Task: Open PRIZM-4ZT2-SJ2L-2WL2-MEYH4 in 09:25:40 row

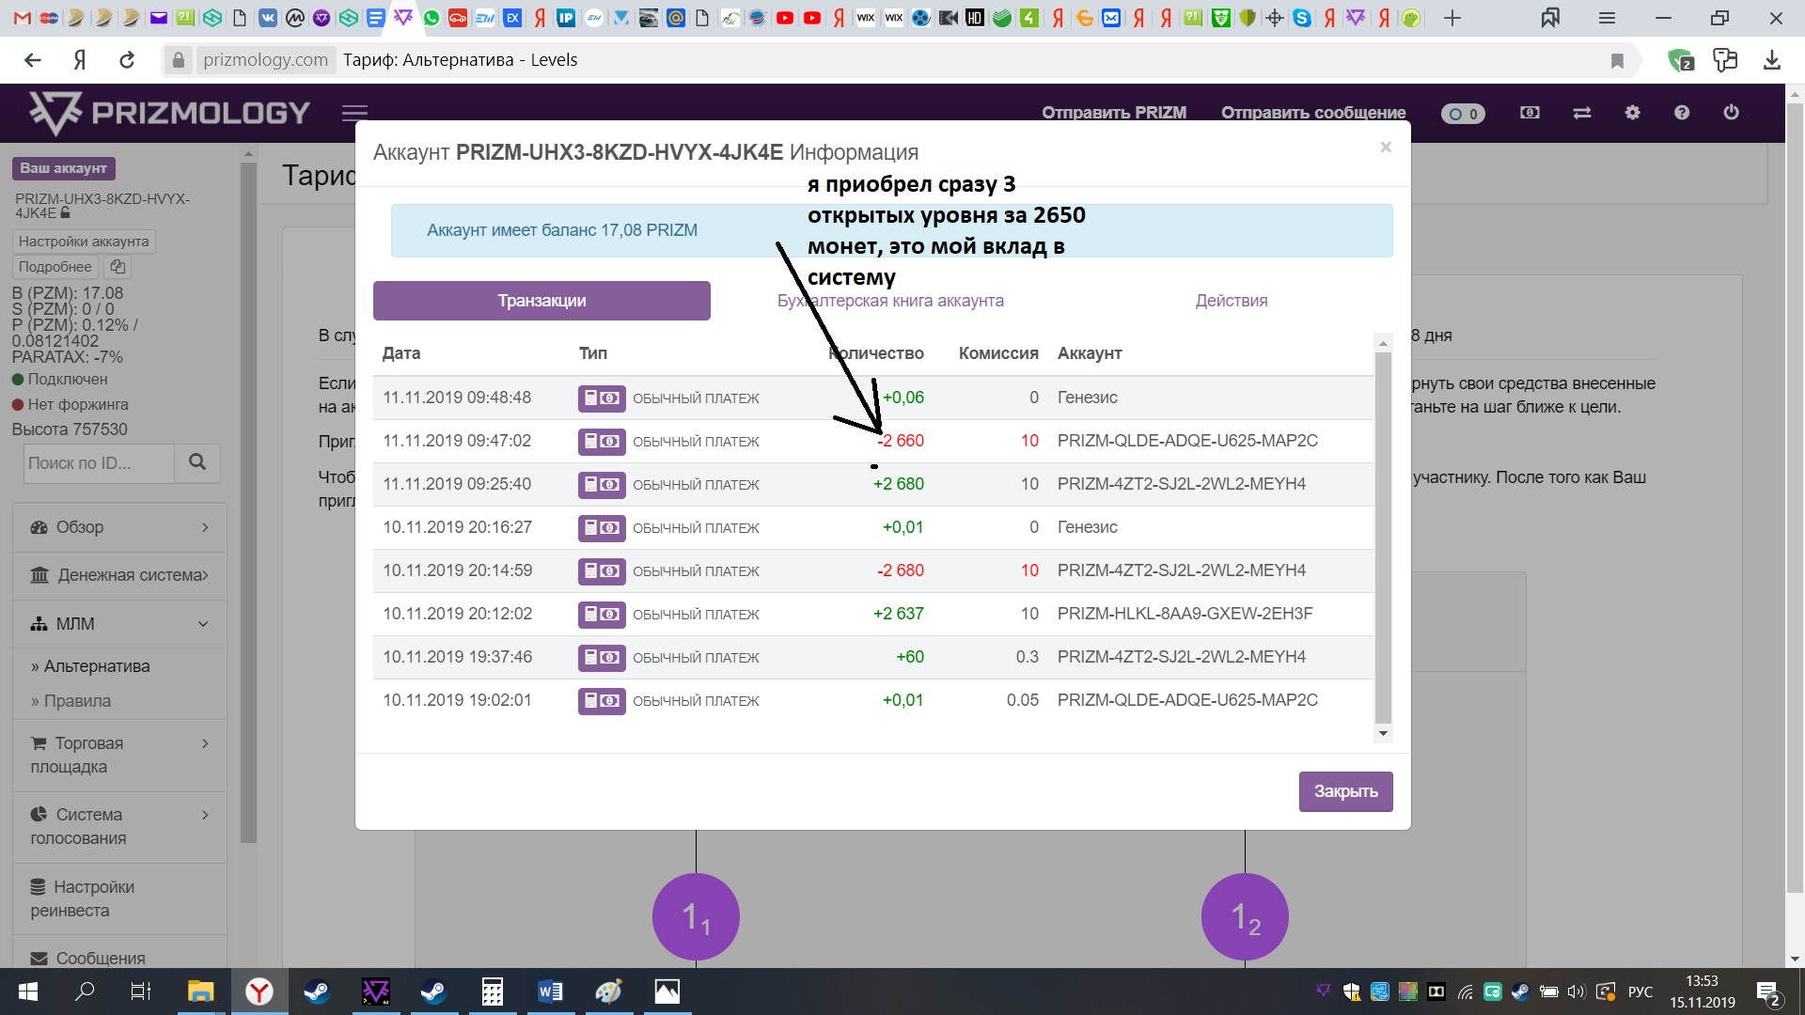Action: pyautogui.click(x=1182, y=484)
